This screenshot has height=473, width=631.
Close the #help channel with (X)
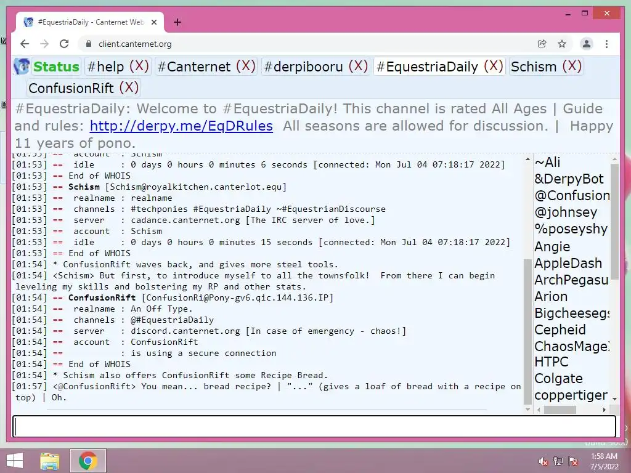139,66
